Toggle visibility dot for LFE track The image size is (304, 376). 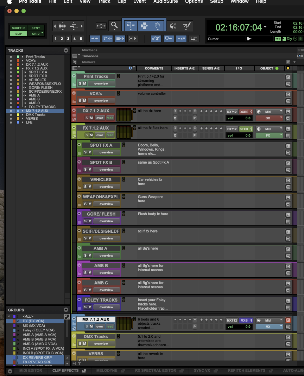point(11,122)
